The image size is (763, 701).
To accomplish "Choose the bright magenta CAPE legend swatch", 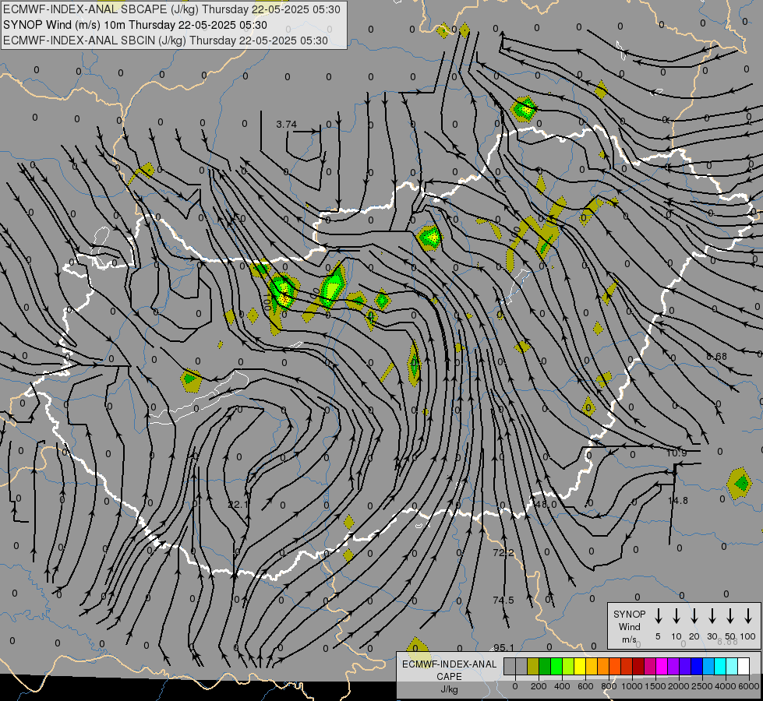I will tap(662, 667).
